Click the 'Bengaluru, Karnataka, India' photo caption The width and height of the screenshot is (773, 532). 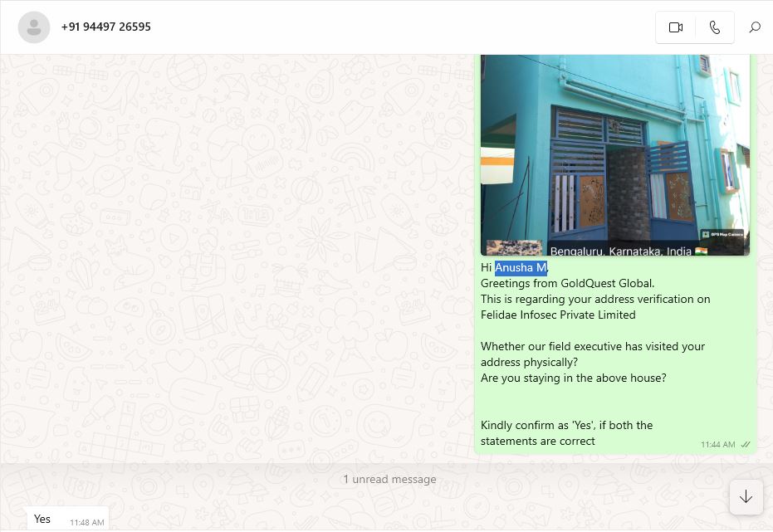pyautogui.click(x=620, y=250)
